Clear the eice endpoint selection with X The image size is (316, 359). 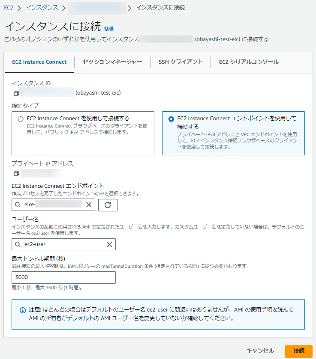(x=89, y=205)
